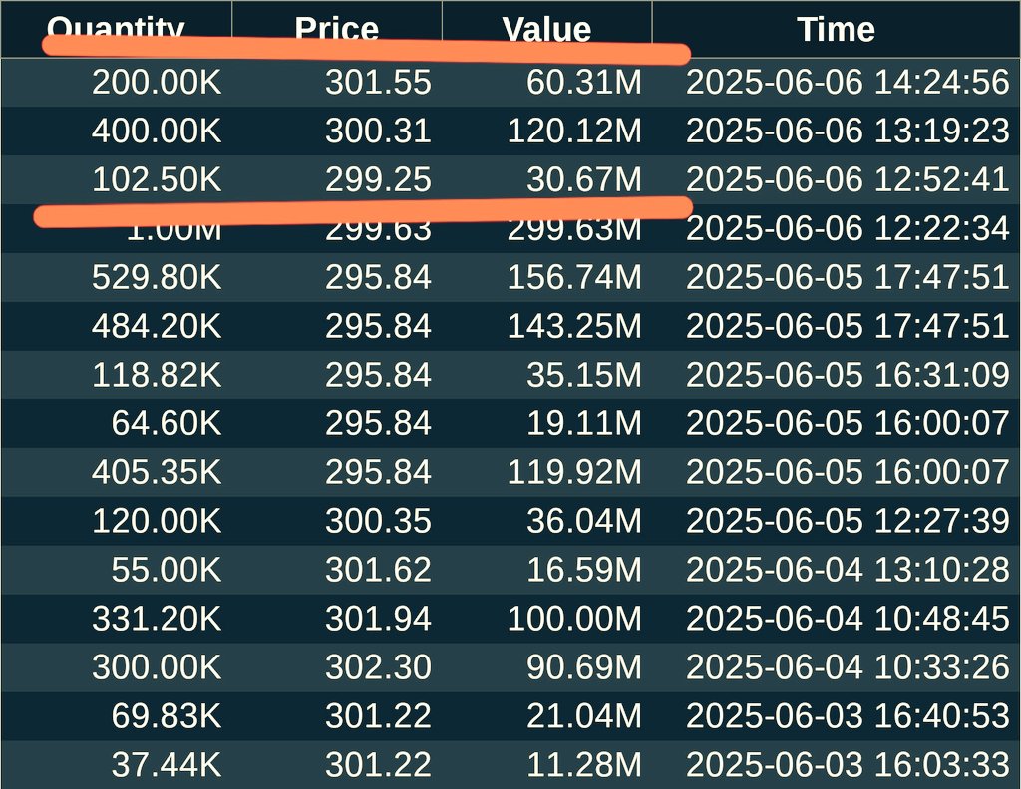
Task: Select the 200.00K quantity row
Action: coord(510,83)
